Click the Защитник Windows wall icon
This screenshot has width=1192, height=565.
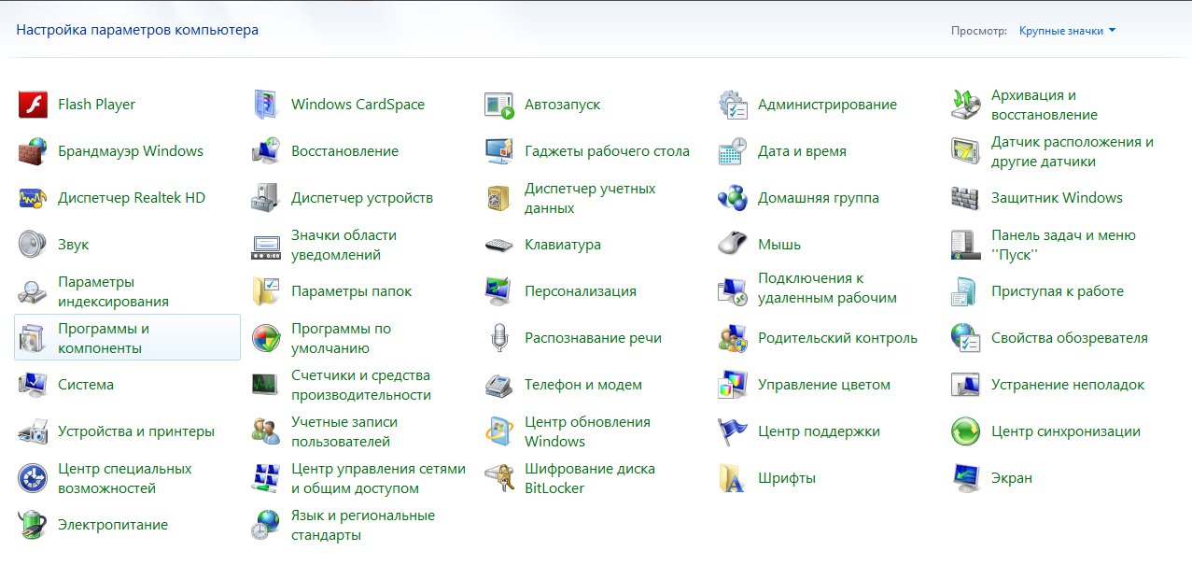(x=966, y=198)
